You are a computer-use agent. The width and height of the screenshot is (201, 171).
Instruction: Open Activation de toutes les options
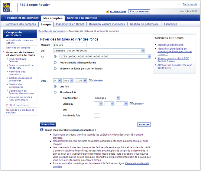point(19,41)
